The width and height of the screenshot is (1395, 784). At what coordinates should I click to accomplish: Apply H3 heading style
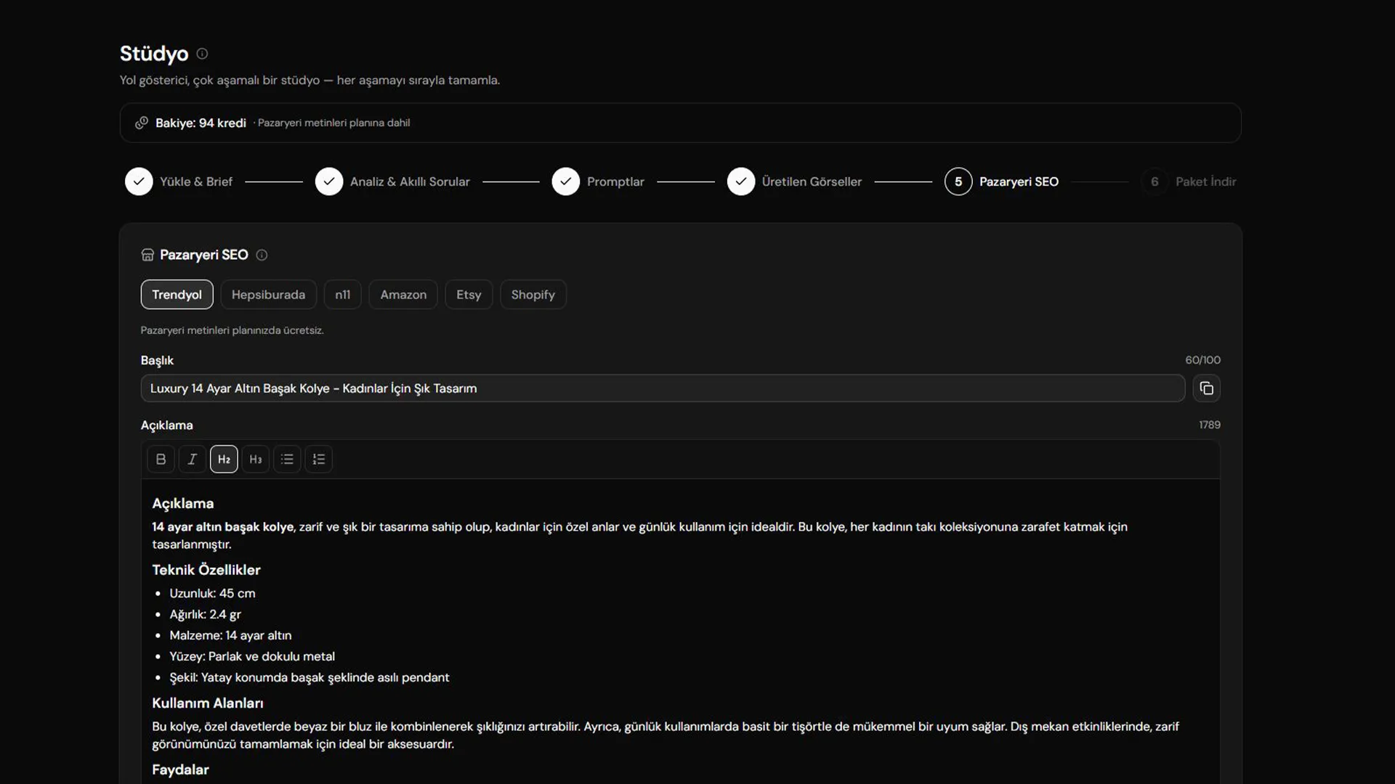pyautogui.click(x=256, y=459)
